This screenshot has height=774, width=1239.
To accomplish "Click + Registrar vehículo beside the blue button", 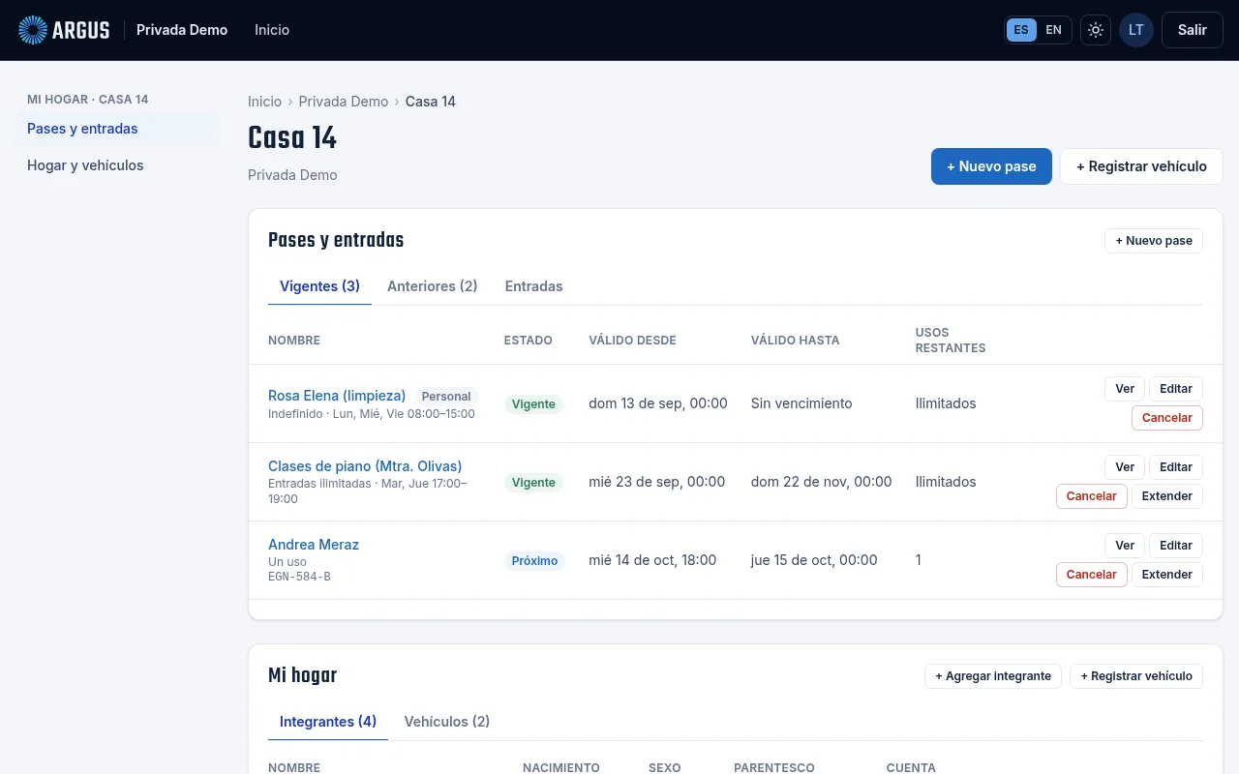I will click(1141, 166).
